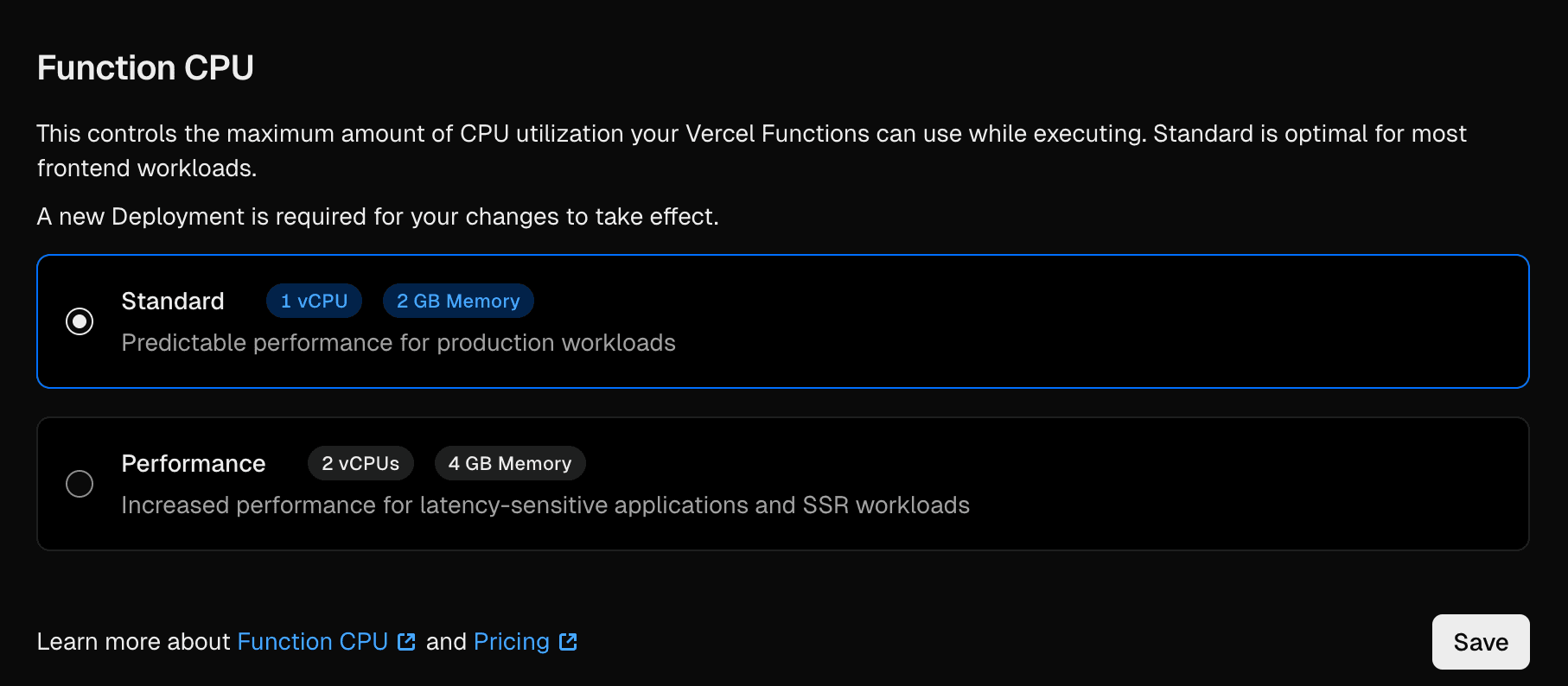The image size is (1568, 686).
Task: Click the Performance option description text
Action: 545,505
